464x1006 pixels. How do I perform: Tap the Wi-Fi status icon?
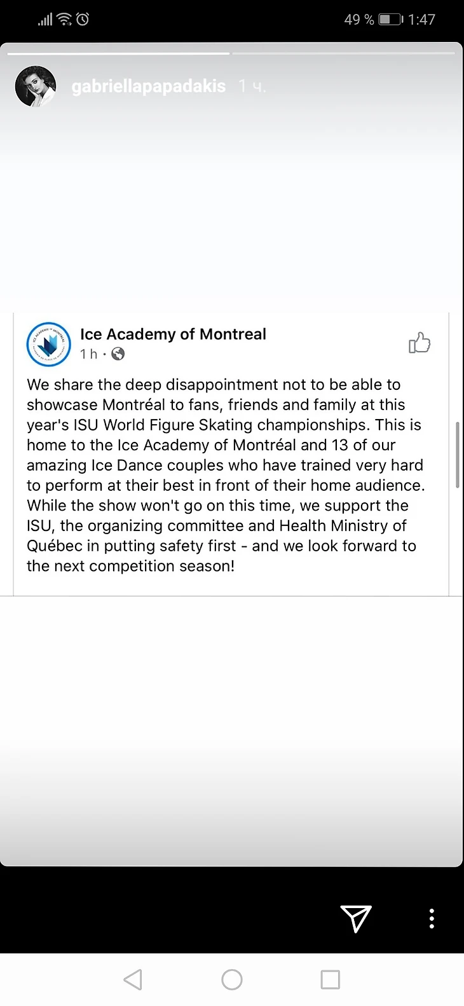click(64, 20)
